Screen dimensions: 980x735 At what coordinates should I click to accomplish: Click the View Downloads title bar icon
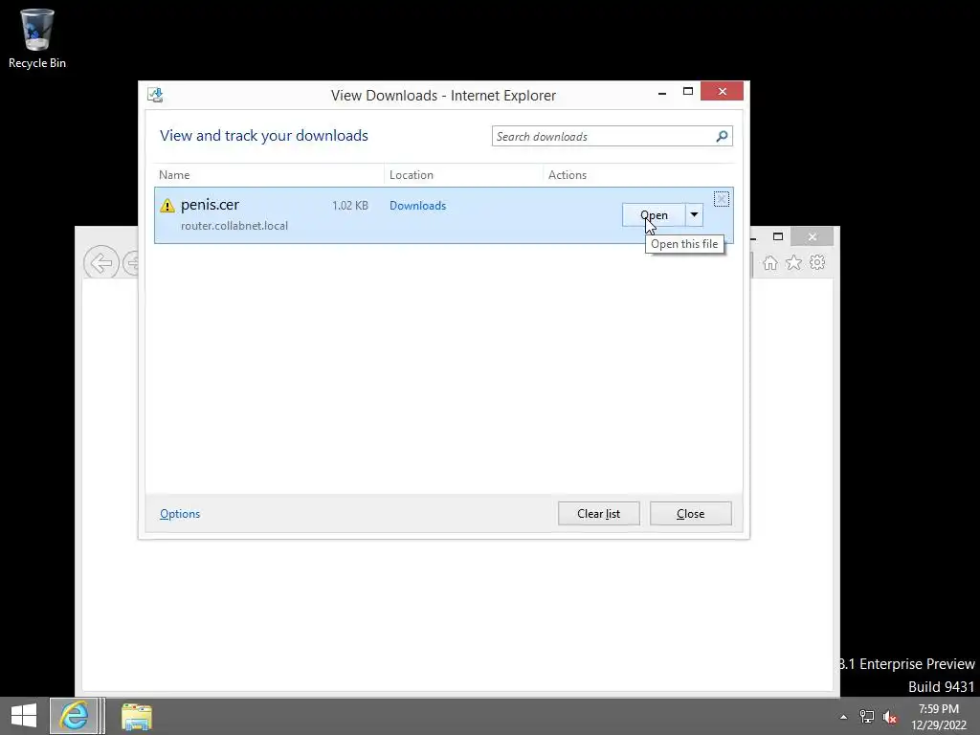pyautogui.click(x=155, y=95)
